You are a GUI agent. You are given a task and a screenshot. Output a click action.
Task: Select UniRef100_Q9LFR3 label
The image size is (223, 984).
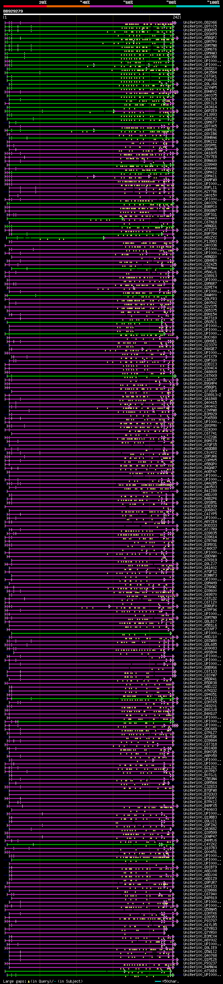tap(200, 299)
